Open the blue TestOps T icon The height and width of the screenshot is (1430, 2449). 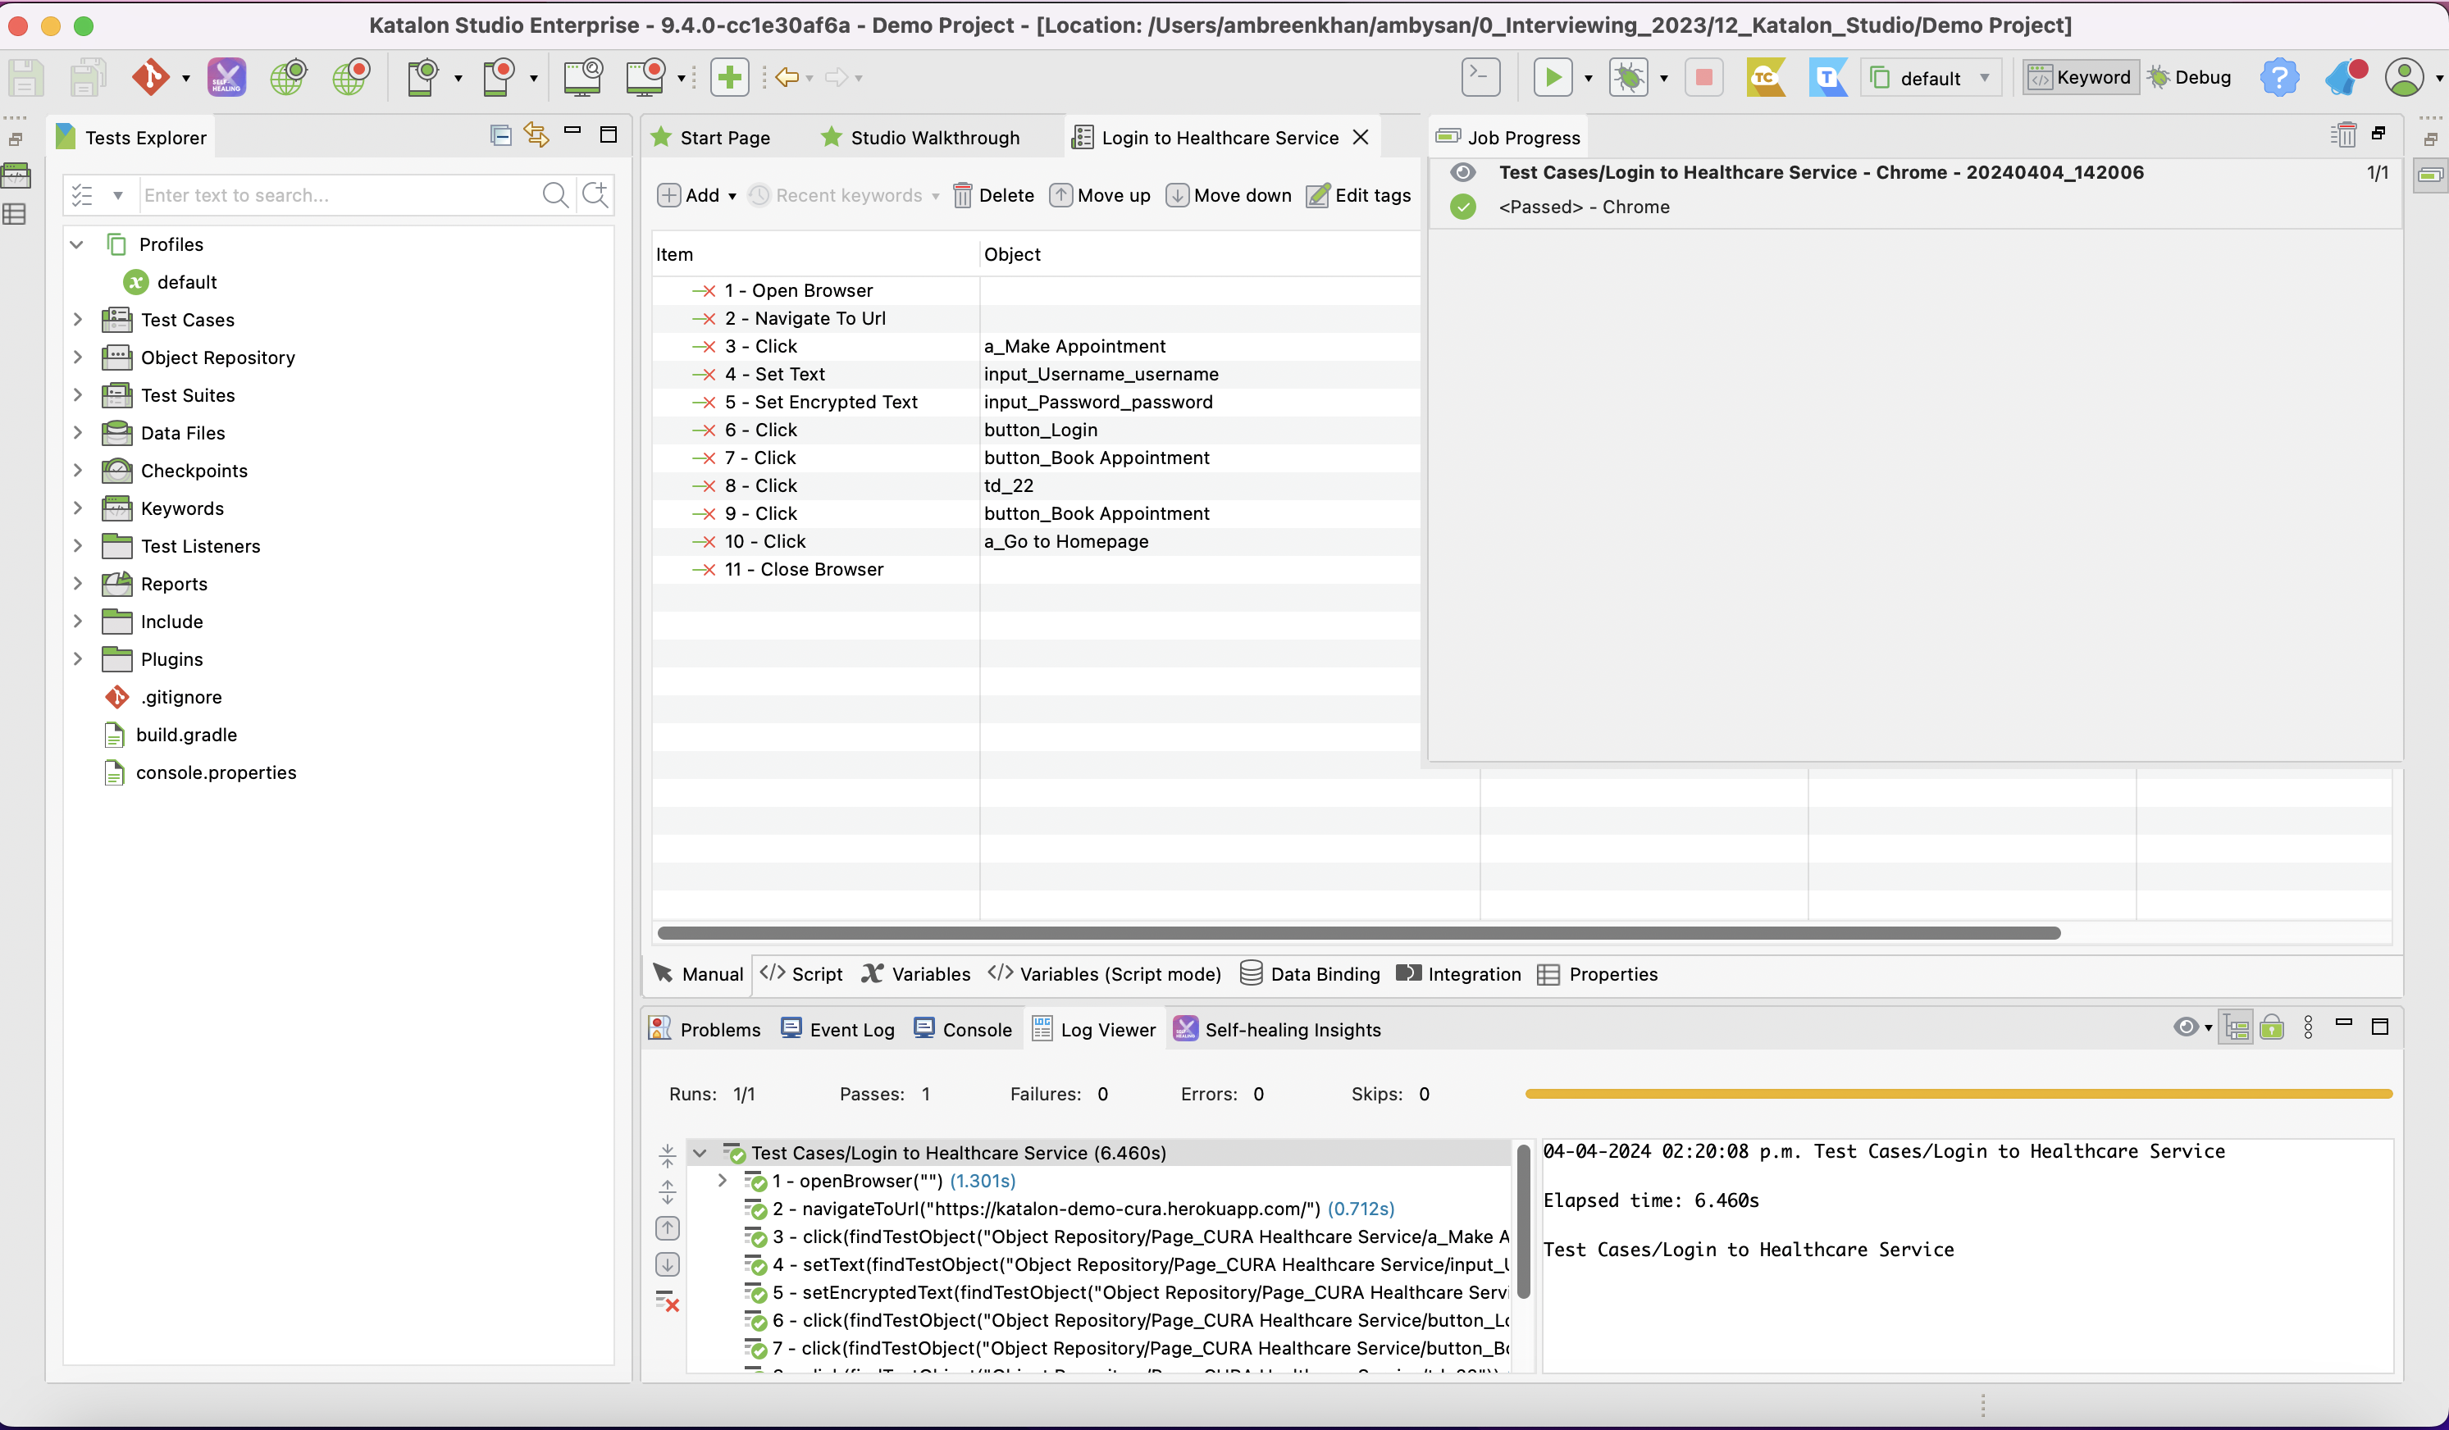[x=1828, y=78]
